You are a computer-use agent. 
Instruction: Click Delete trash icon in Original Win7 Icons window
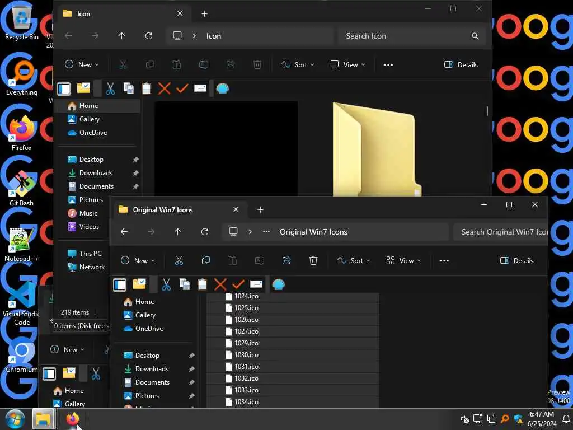[x=313, y=260]
